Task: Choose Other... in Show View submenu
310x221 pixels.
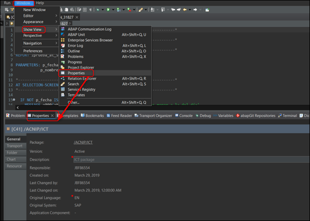Action: tap(105, 102)
